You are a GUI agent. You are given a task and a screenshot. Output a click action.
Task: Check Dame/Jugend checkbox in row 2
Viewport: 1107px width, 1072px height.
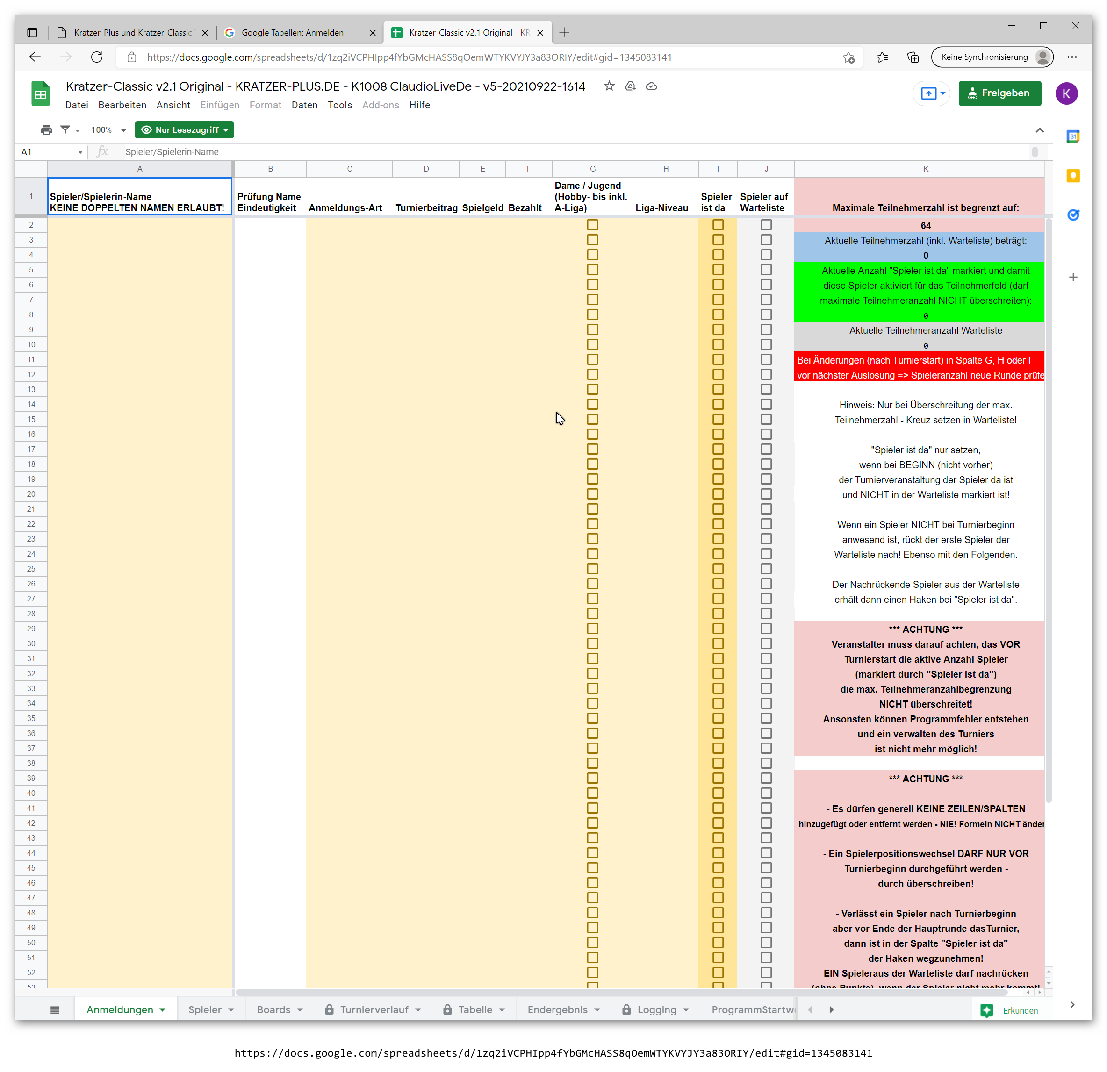coord(592,225)
